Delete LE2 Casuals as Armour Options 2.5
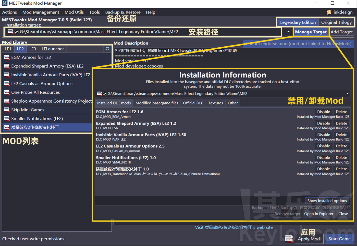Image resolution: width=357 pixels, height=246 pixels. point(341,146)
